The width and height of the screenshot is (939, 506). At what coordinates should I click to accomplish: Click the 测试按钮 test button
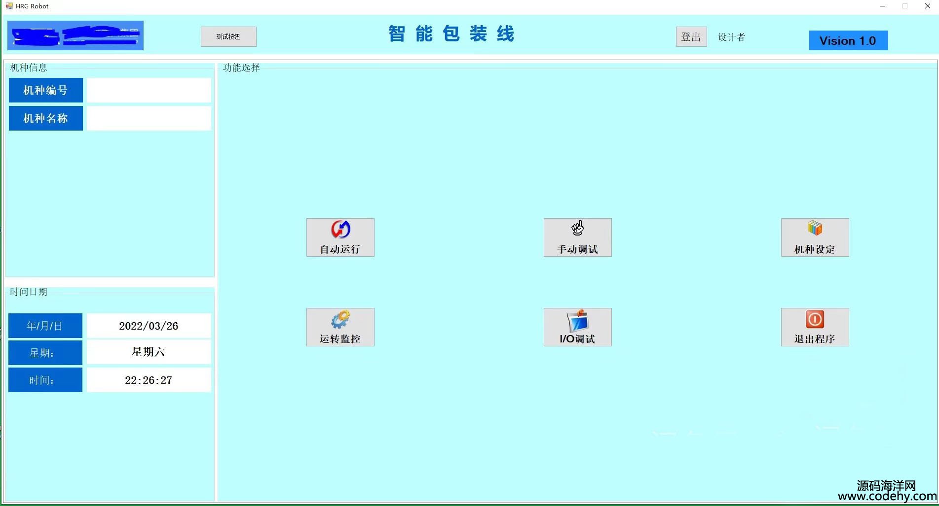[x=228, y=36]
